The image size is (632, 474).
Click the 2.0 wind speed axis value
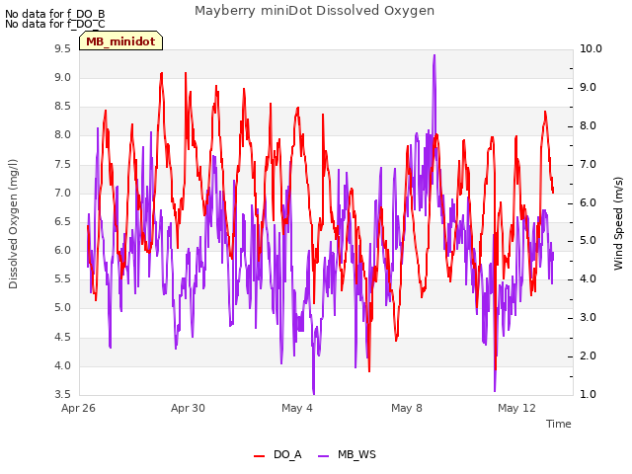tap(588, 355)
